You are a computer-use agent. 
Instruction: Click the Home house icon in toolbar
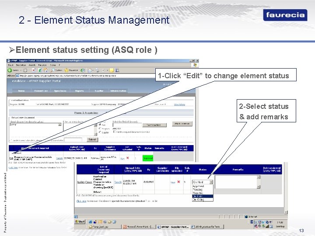[x=46, y=70]
